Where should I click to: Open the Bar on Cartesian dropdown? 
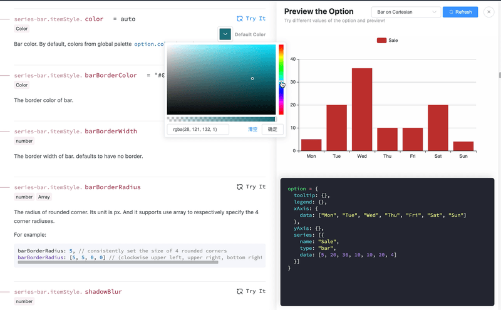[x=406, y=12]
